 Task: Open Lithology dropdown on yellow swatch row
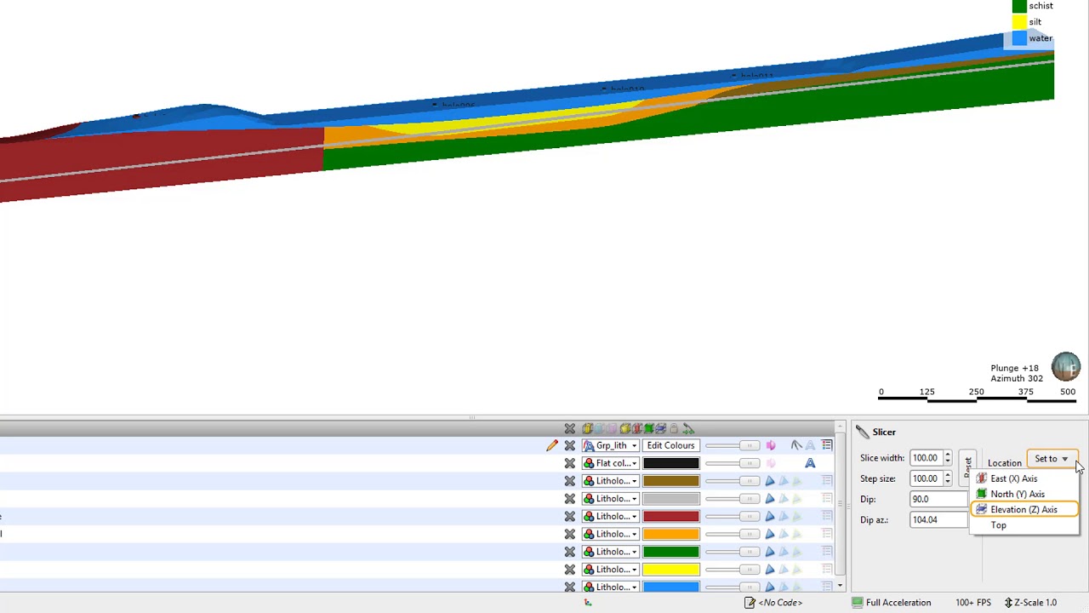coord(610,570)
